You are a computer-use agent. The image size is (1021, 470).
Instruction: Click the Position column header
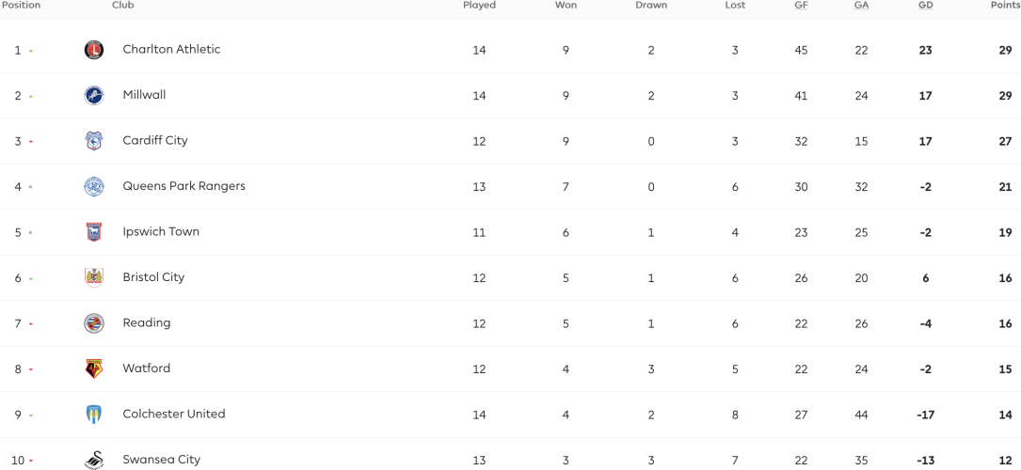pyautogui.click(x=20, y=6)
